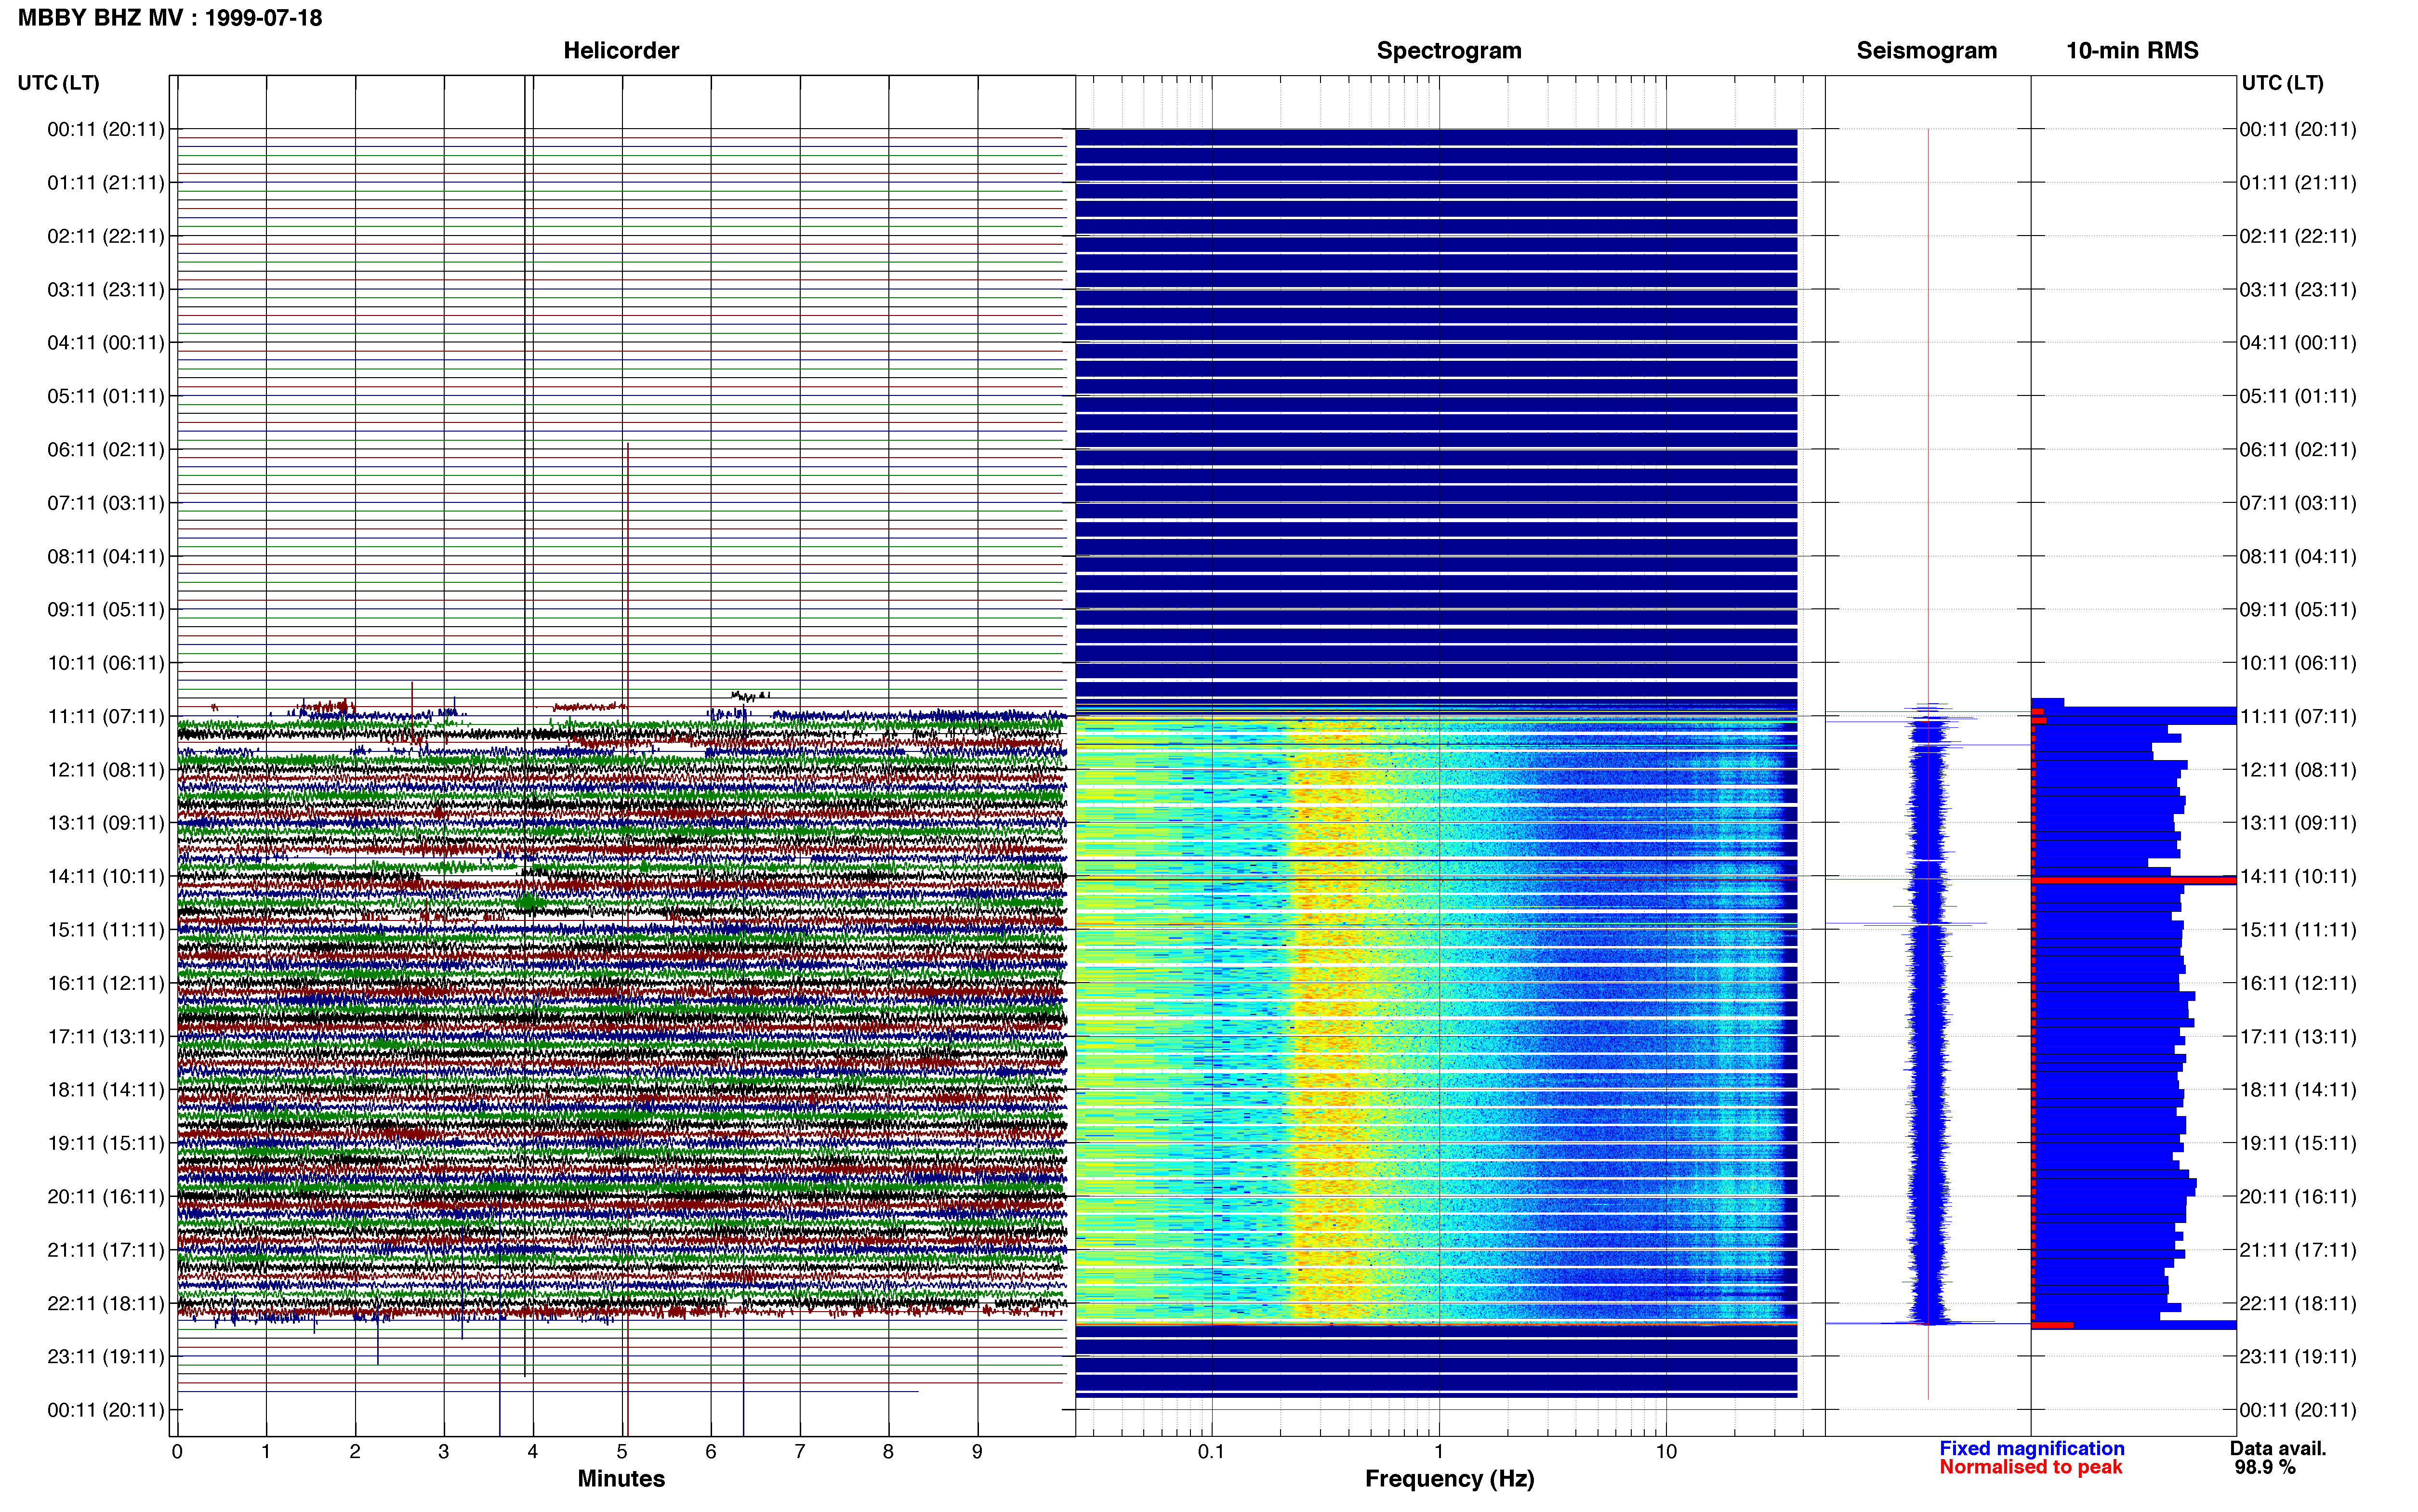The width and height of the screenshot is (2418, 1512).
Task: Click minute tick '8' on helicorder axis
Action: coord(888,1452)
